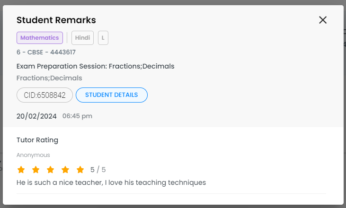The height and width of the screenshot is (208, 346).
Task: Click the L tag badge
Action: [103, 38]
